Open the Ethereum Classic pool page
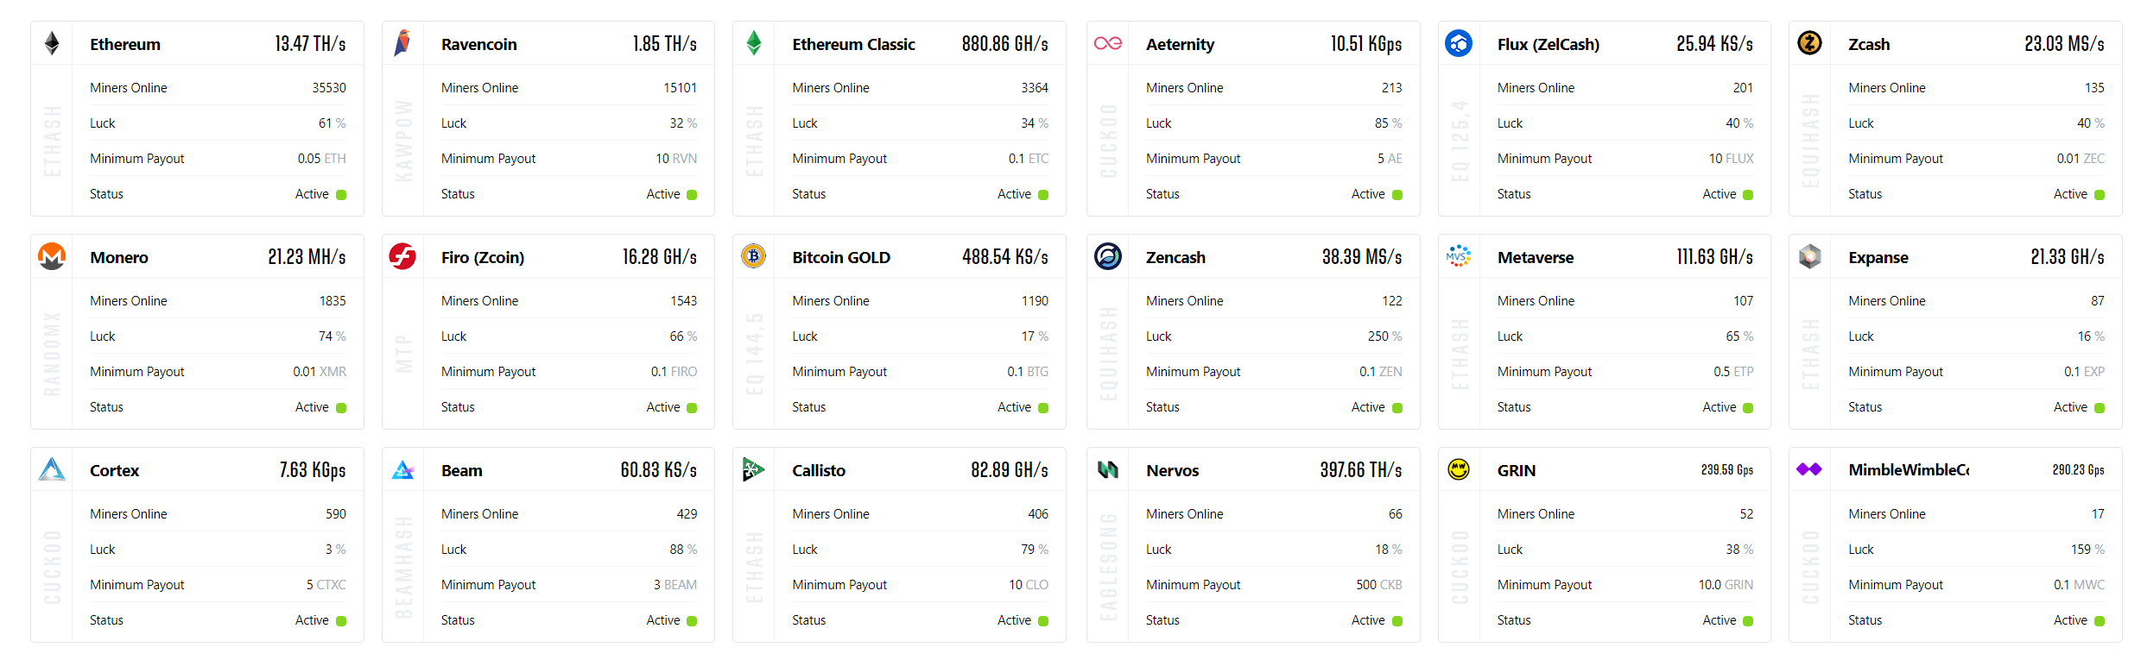Screen dimensions: 2147x660 tap(853, 43)
